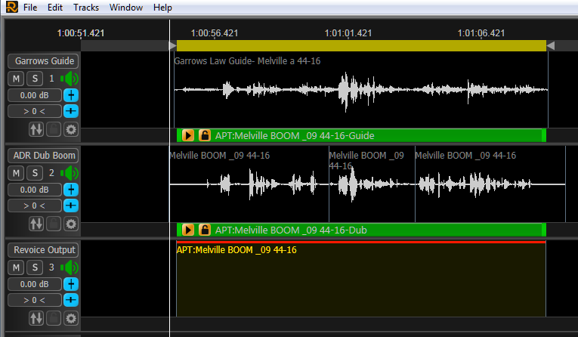Open the Tracks menu
Image resolution: width=578 pixels, height=337 pixels.
[85, 8]
